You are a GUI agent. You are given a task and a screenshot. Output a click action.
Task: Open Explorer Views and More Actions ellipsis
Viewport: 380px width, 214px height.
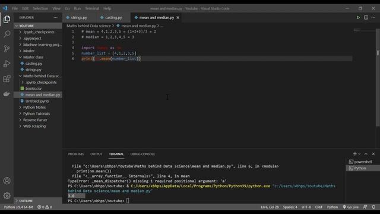55,17
